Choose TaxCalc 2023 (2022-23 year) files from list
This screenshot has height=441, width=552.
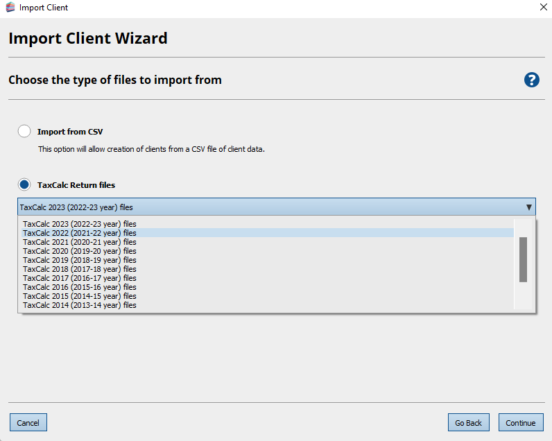pyautogui.click(x=80, y=224)
